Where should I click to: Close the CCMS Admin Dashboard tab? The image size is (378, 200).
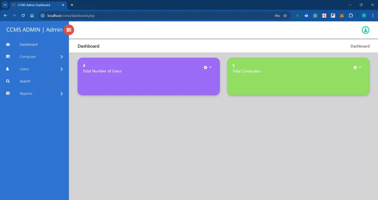(63, 5)
